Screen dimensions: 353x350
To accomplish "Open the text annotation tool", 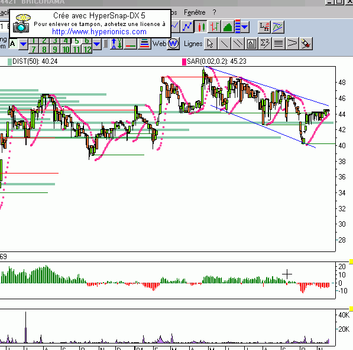I will [x=251, y=44].
